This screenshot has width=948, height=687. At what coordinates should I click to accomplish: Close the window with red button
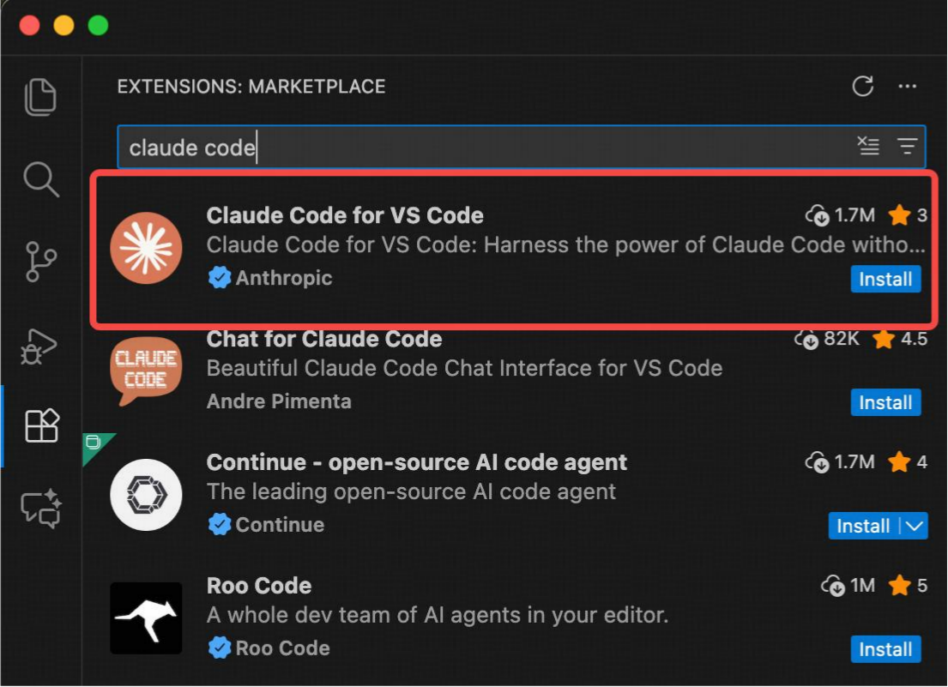coord(30,26)
